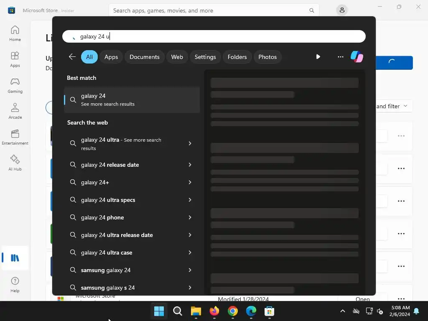Click Microsoft Store logo in title bar

click(11, 10)
